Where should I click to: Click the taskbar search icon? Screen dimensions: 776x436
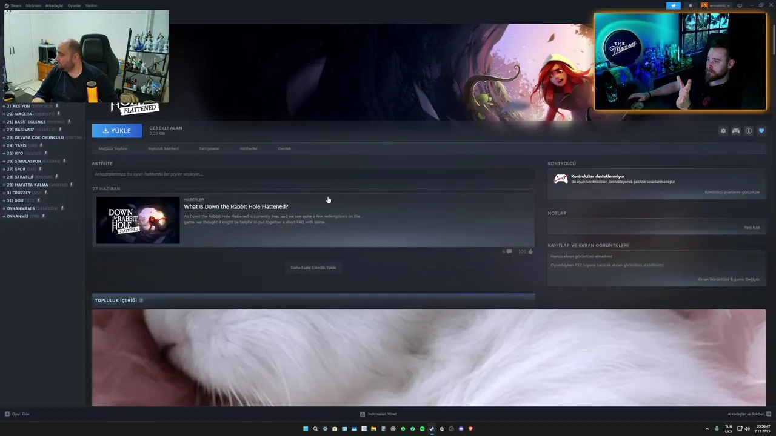pos(315,429)
